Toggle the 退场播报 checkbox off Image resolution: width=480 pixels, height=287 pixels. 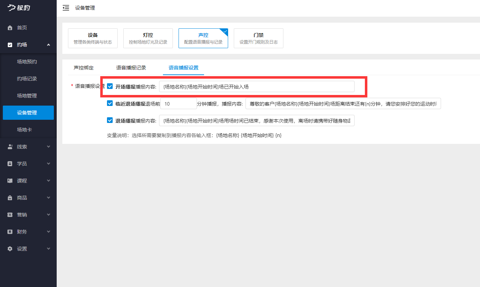click(x=110, y=120)
